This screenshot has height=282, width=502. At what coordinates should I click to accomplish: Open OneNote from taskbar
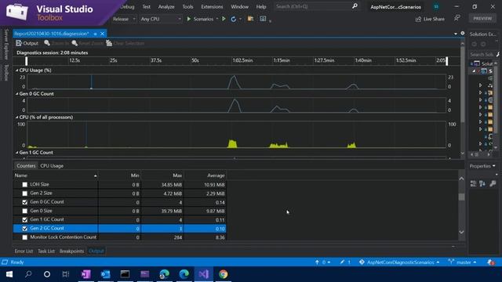(x=85, y=274)
